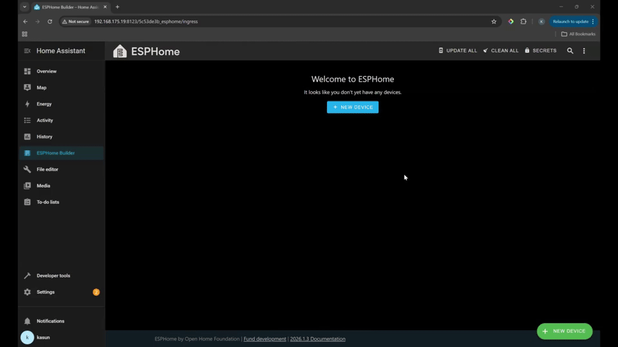This screenshot has width=618, height=347.
Task: Click the blue New Device button
Action: coord(352,107)
